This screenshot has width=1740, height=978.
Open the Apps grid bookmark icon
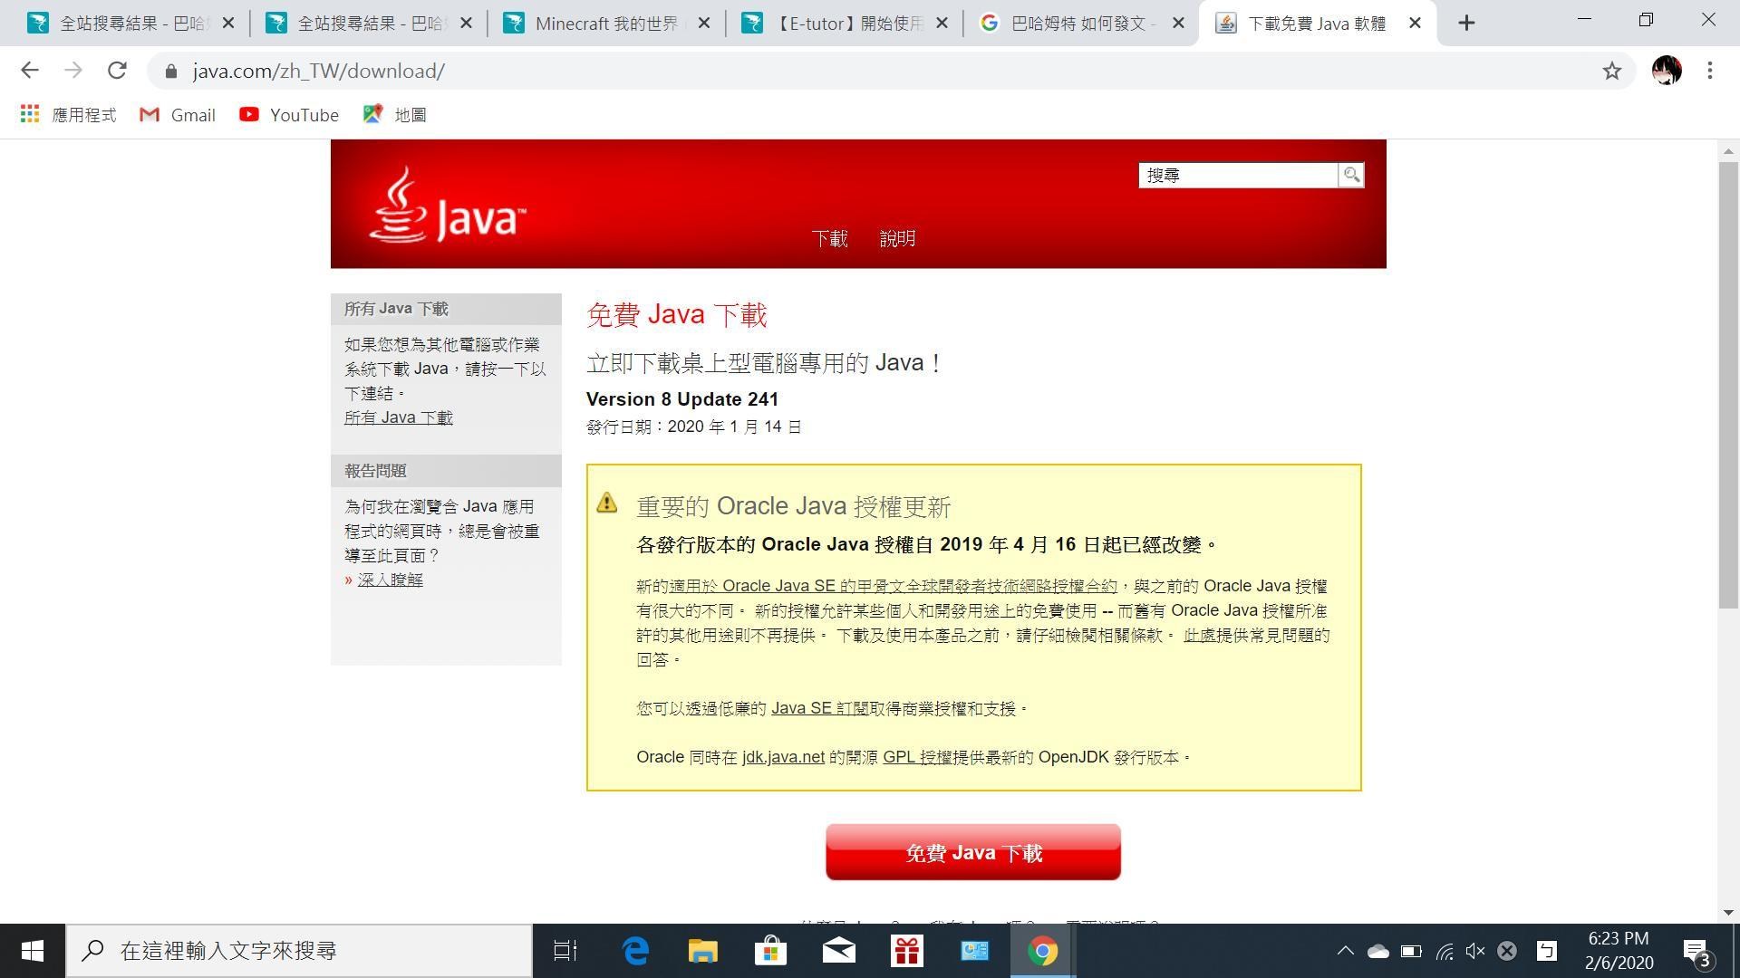[x=30, y=114]
